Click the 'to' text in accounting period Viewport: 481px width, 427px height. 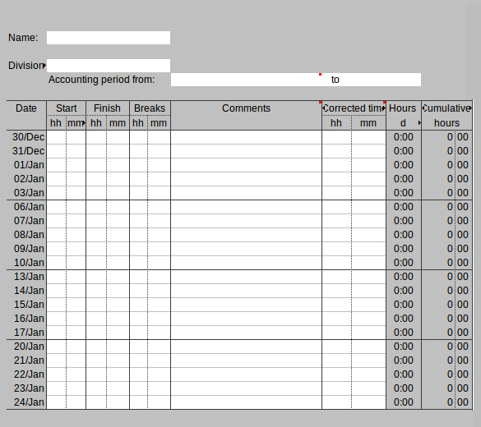point(335,80)
